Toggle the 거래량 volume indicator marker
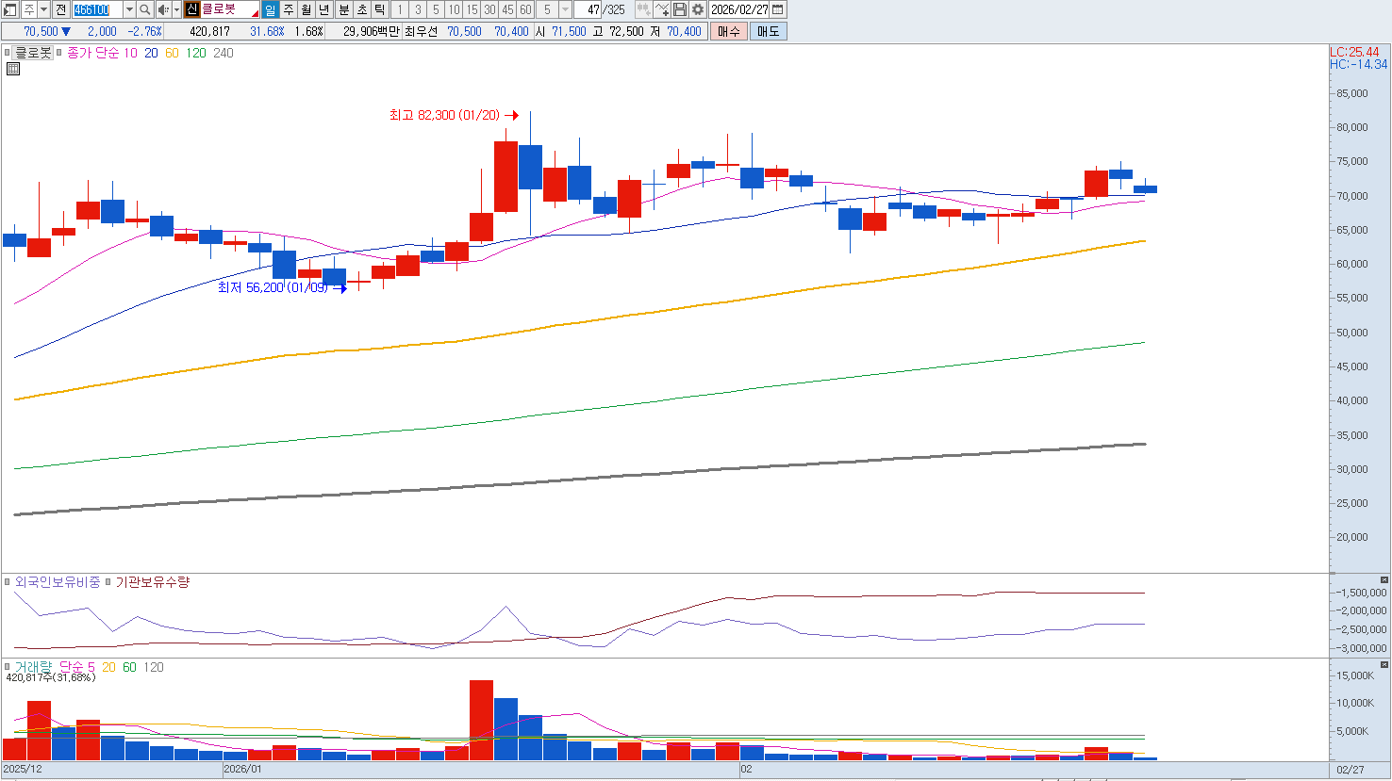Viewport: 1392px width, 781px height. pos(8,667)
